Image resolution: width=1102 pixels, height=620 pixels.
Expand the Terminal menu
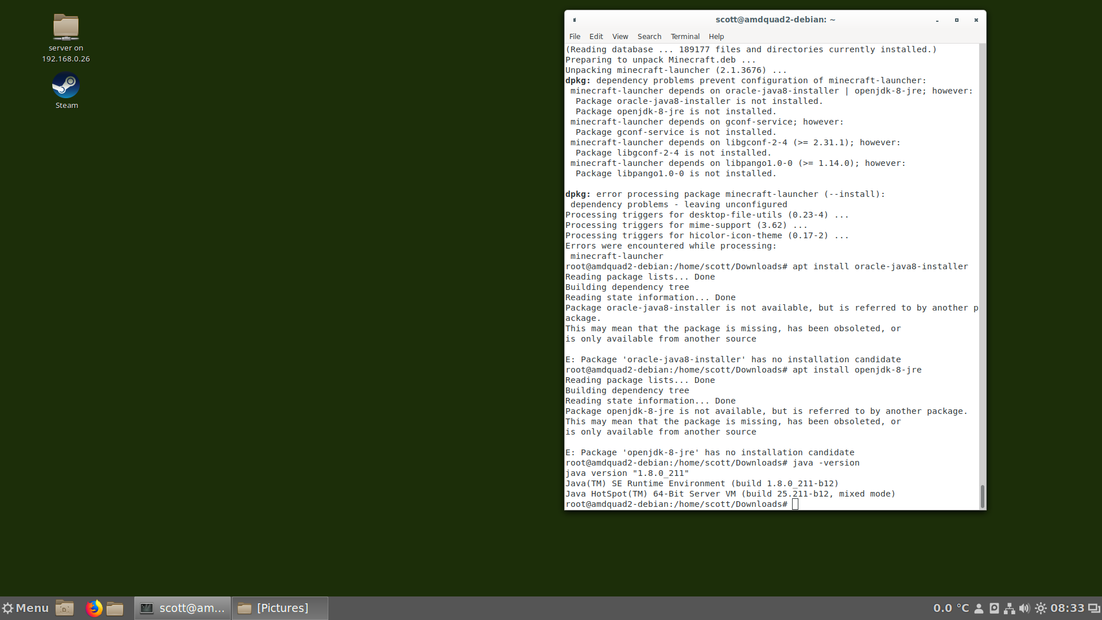tap(685, 36)
